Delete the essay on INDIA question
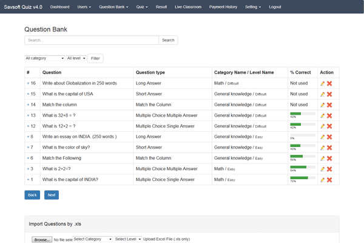This screenshot has width=364, height=243. click(x=329, y=137)
